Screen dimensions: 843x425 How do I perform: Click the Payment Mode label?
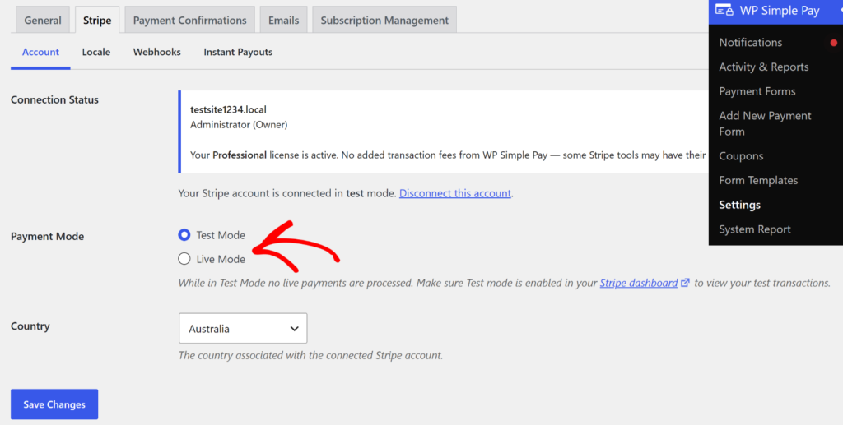point(47,236)
